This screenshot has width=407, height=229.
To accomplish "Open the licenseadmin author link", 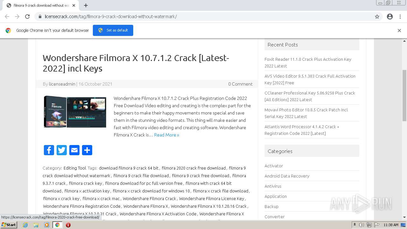I will (62, 84).
